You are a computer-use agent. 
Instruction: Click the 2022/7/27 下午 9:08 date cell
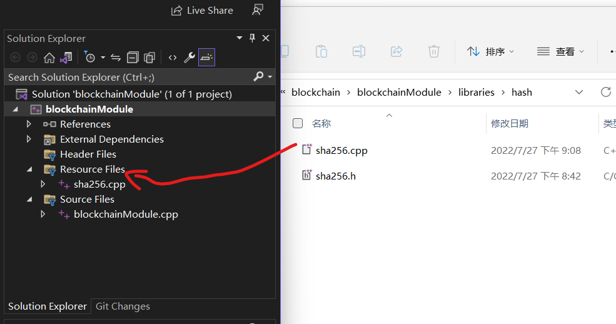coord(536,151)
